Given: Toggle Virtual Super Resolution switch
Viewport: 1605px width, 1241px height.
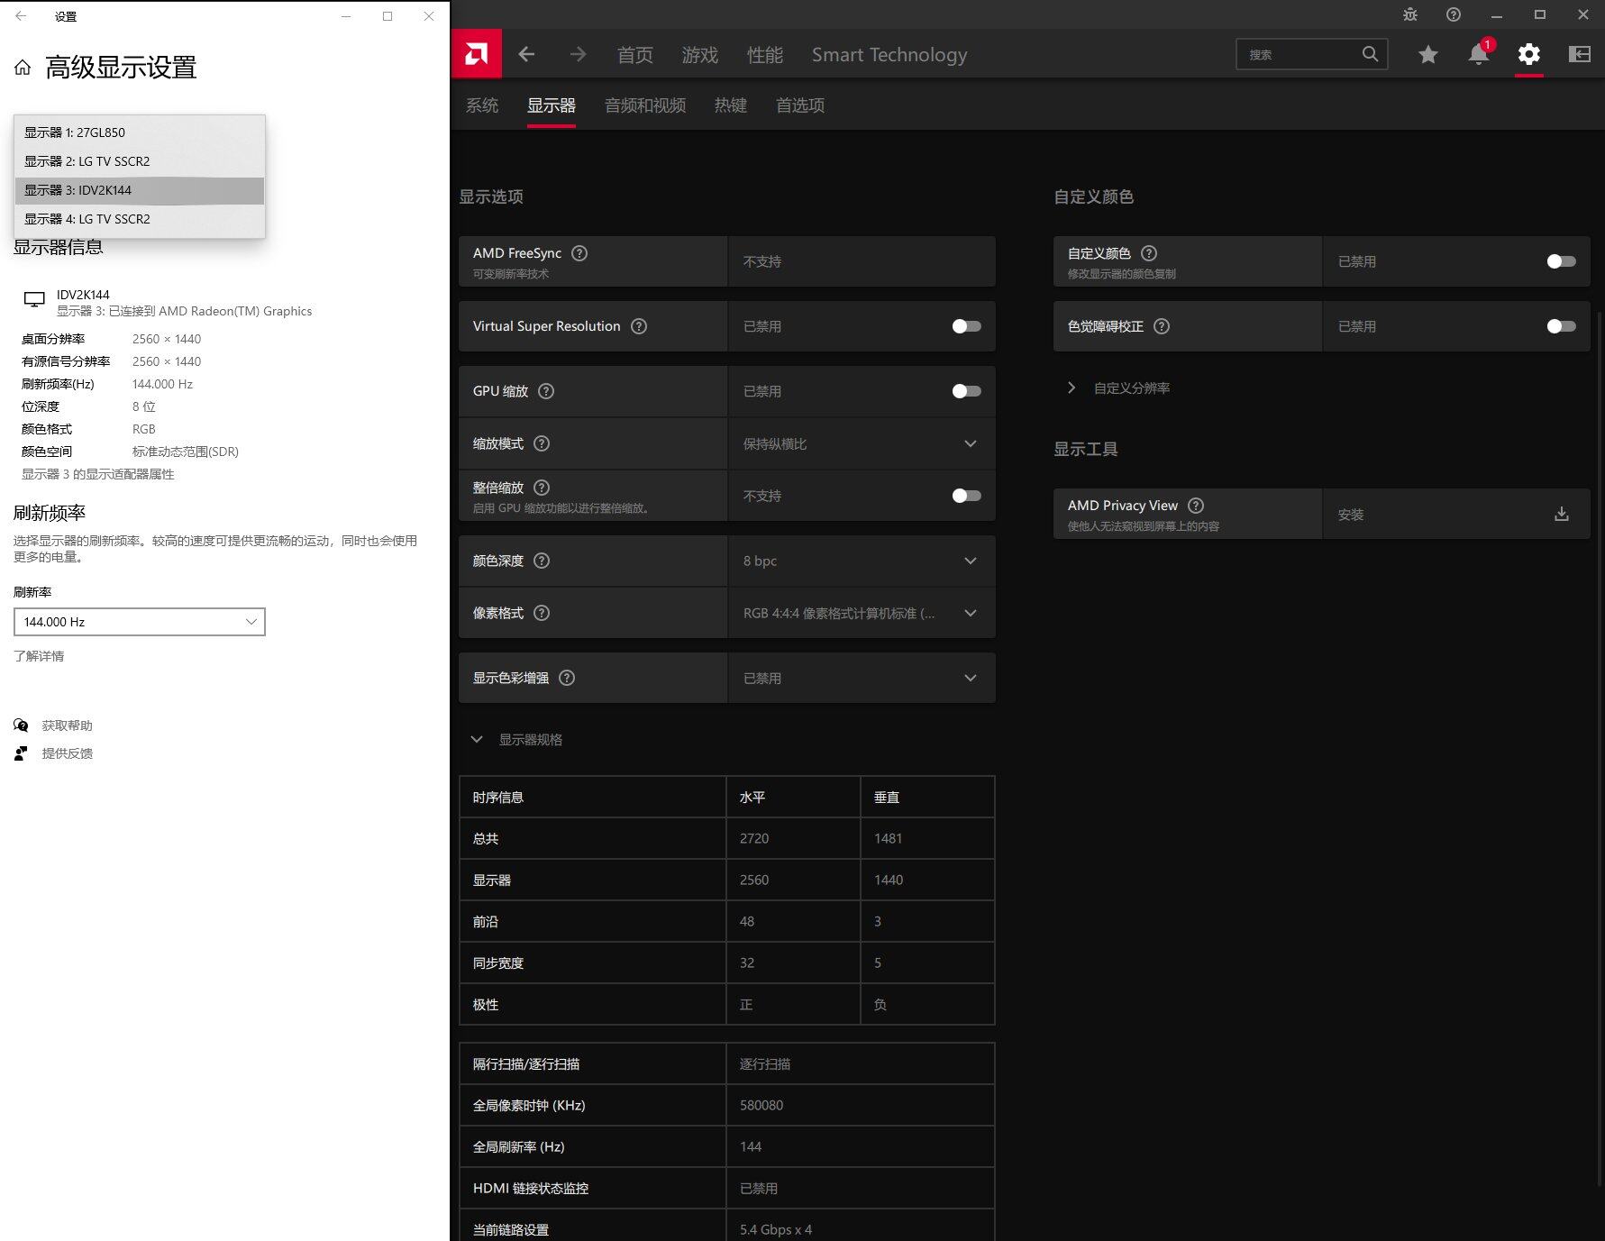Looking at the screenshot, I should click(966, 326).
